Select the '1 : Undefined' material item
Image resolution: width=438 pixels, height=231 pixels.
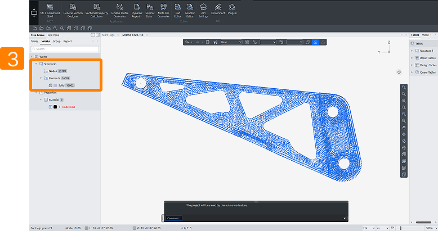click(x=66, y=107)
